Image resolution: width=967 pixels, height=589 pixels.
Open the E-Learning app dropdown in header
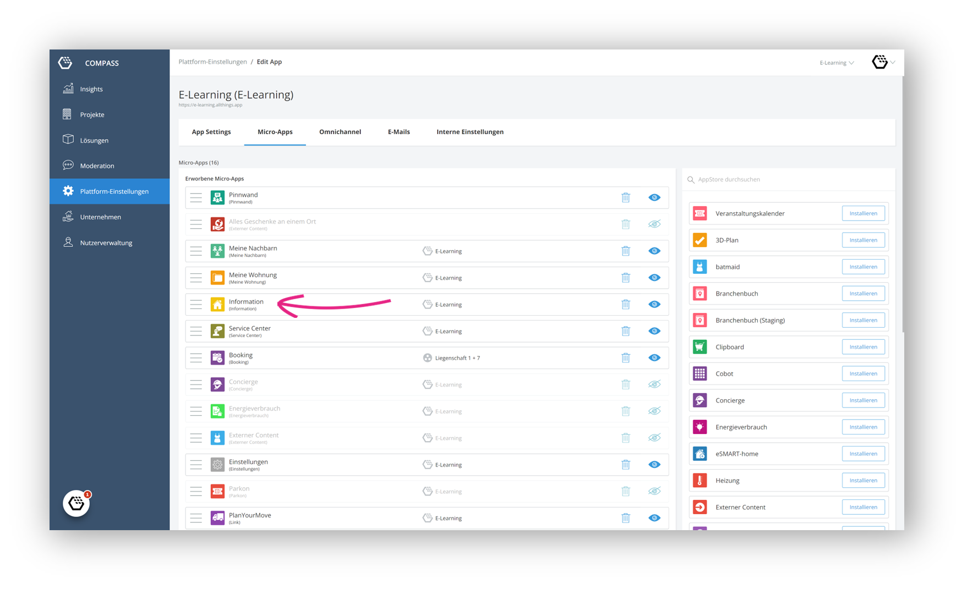(837, 63)
